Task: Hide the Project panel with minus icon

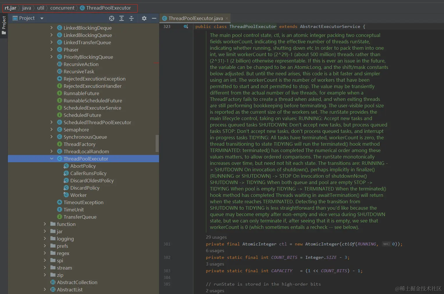Action: coord(154,18)
